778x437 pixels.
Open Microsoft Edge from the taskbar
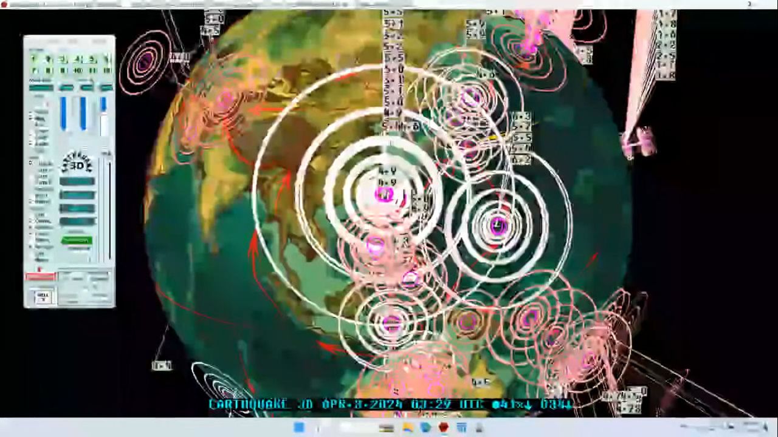click(425, 428)
